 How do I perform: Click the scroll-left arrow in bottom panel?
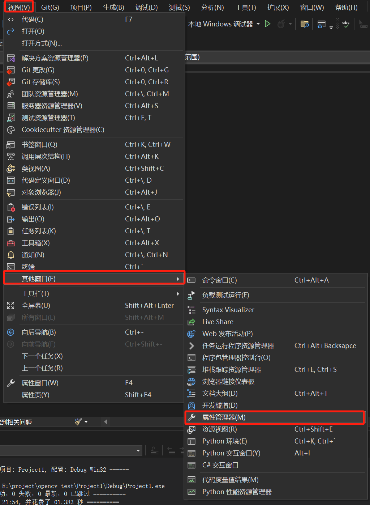(x=106, y=422)
